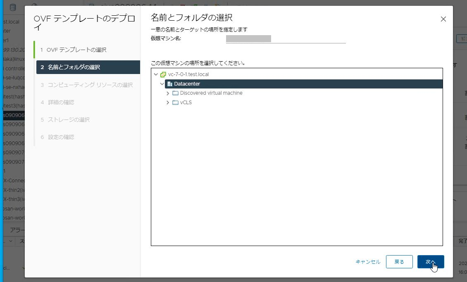Click the storage icon in the background window toolbar

pos(13,7)
